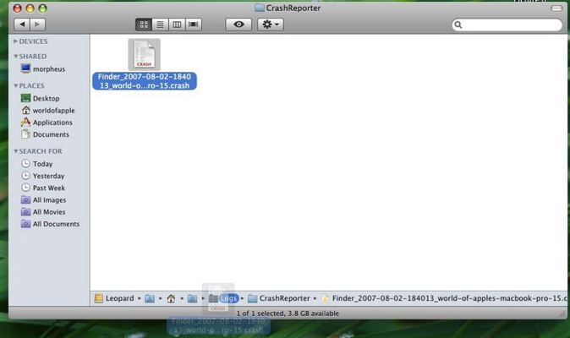Click the Leopard drive icon in path bar
Viewport: 570px width, 338px height.
[98, 298]
